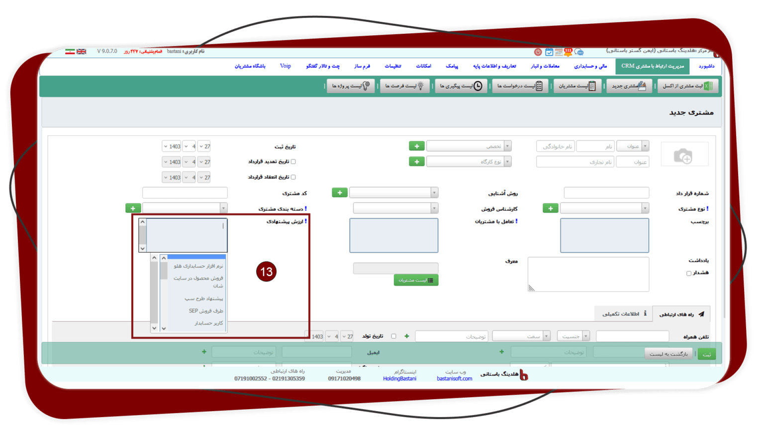
Task: Click بازگشت به لیست button
Action: click(668, 354)
